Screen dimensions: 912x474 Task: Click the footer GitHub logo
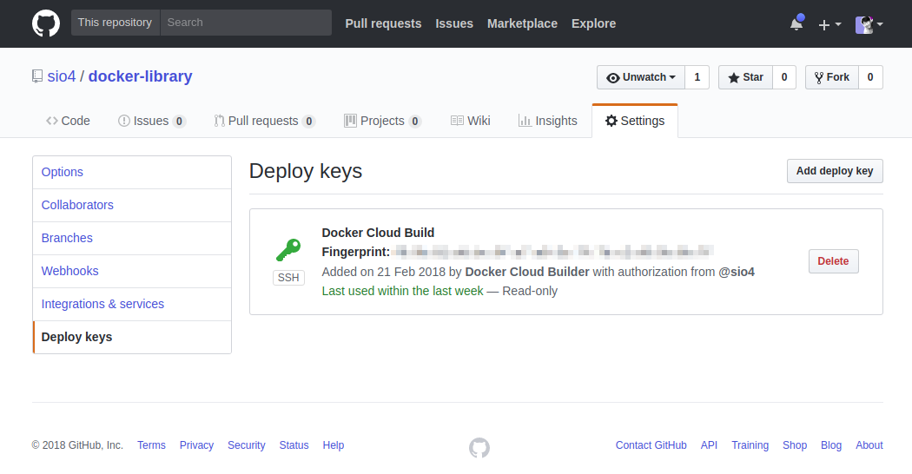tap(479, 447)
